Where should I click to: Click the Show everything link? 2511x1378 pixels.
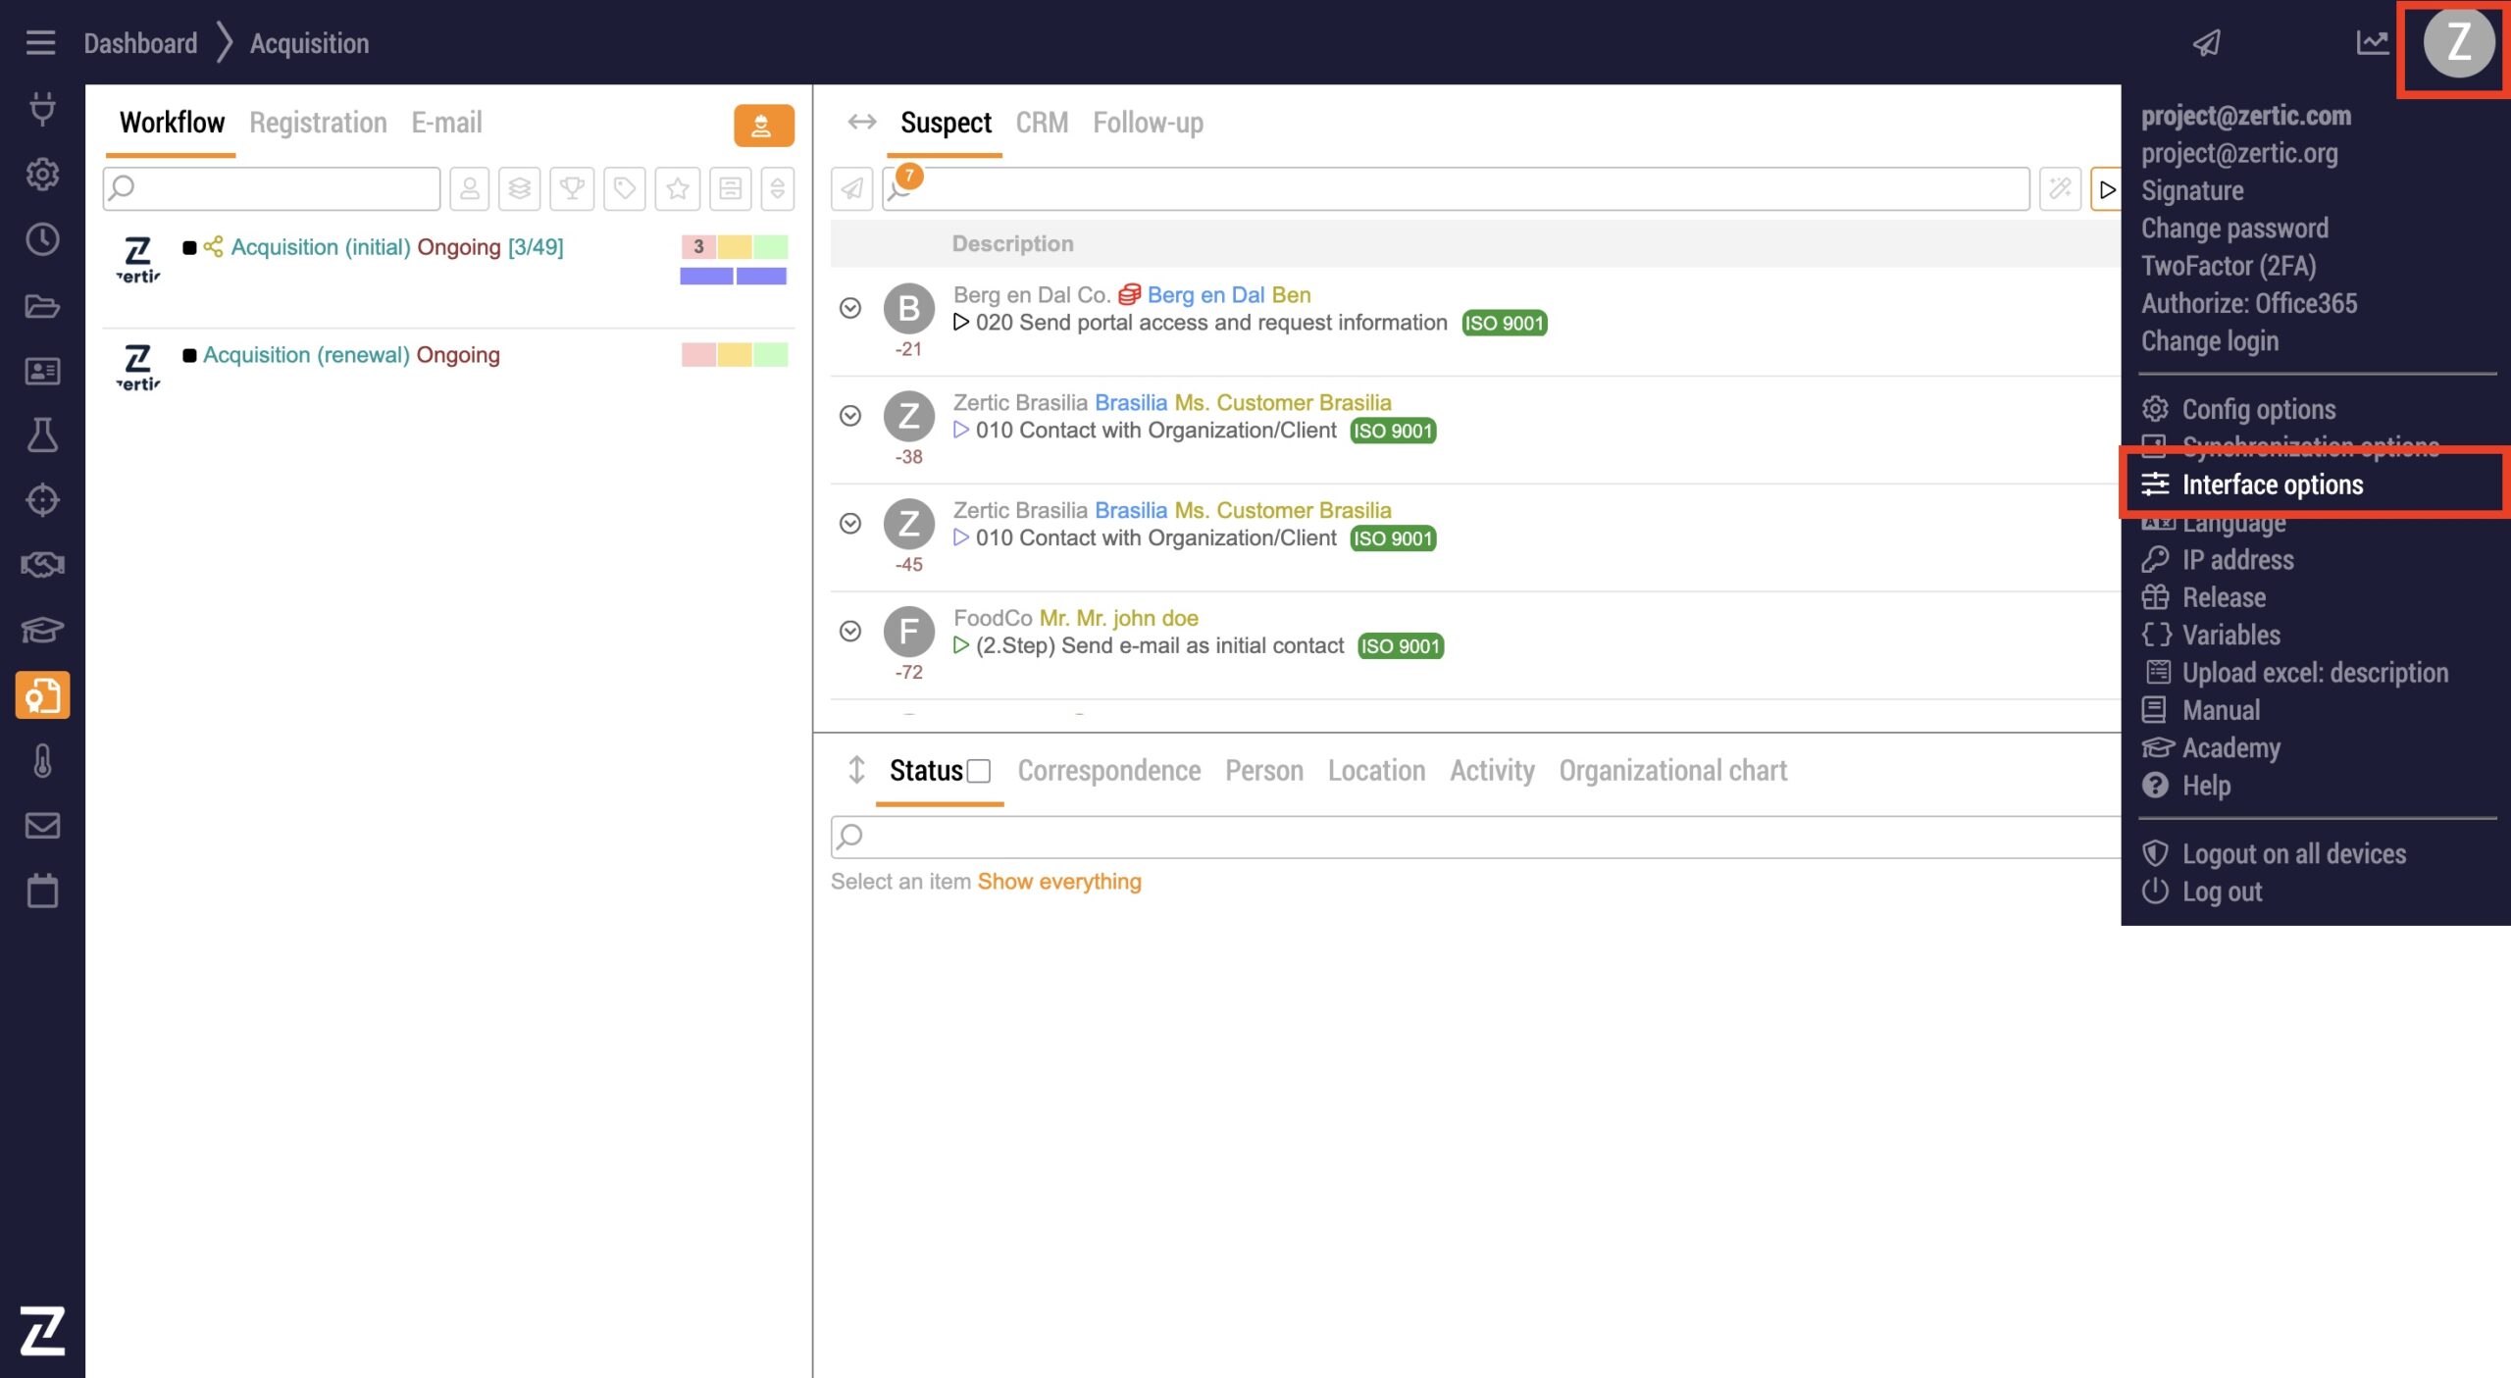coord(1058,881)
